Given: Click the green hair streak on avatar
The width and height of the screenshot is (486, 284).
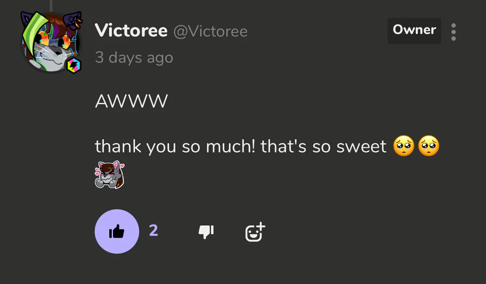Looking at the screenshot, I should pos(35,31).
